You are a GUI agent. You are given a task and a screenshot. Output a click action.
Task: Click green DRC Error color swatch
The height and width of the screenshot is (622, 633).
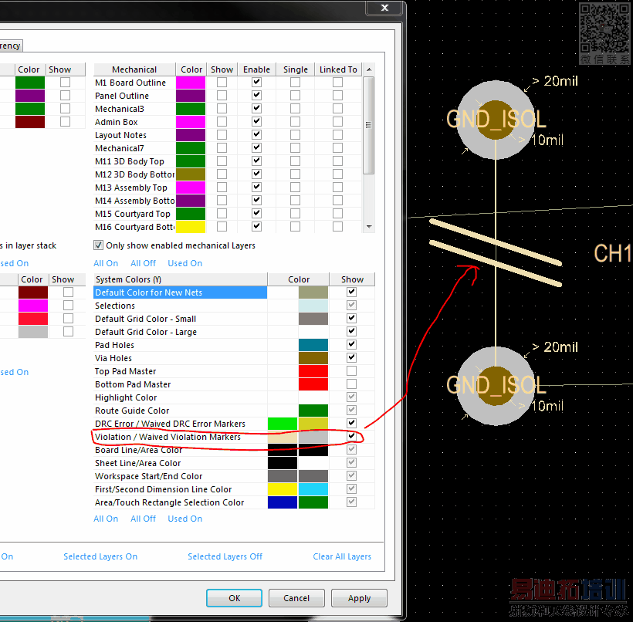[x=283, y=424]
